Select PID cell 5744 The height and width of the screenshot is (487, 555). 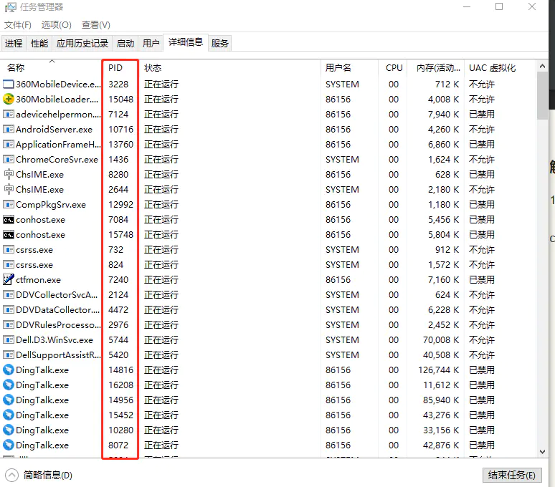coord(118,340)
